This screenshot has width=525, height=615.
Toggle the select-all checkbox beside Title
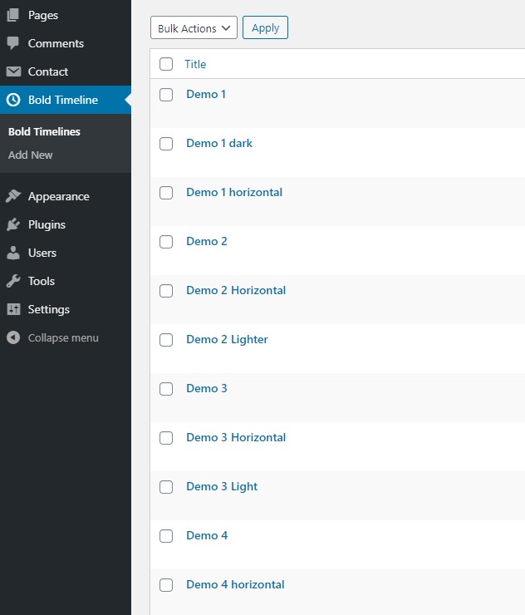pos(166,64)
